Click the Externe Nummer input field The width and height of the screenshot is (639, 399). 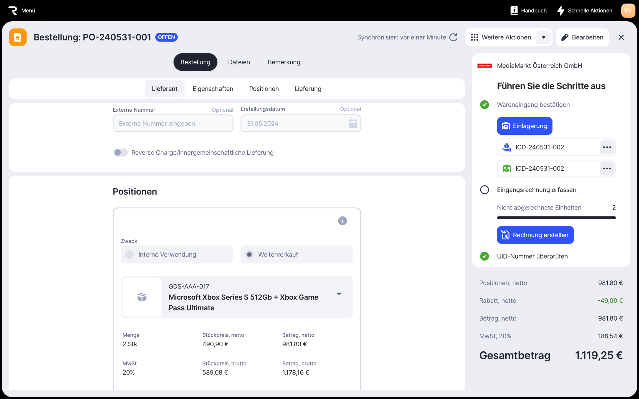(x=173, y=123)
